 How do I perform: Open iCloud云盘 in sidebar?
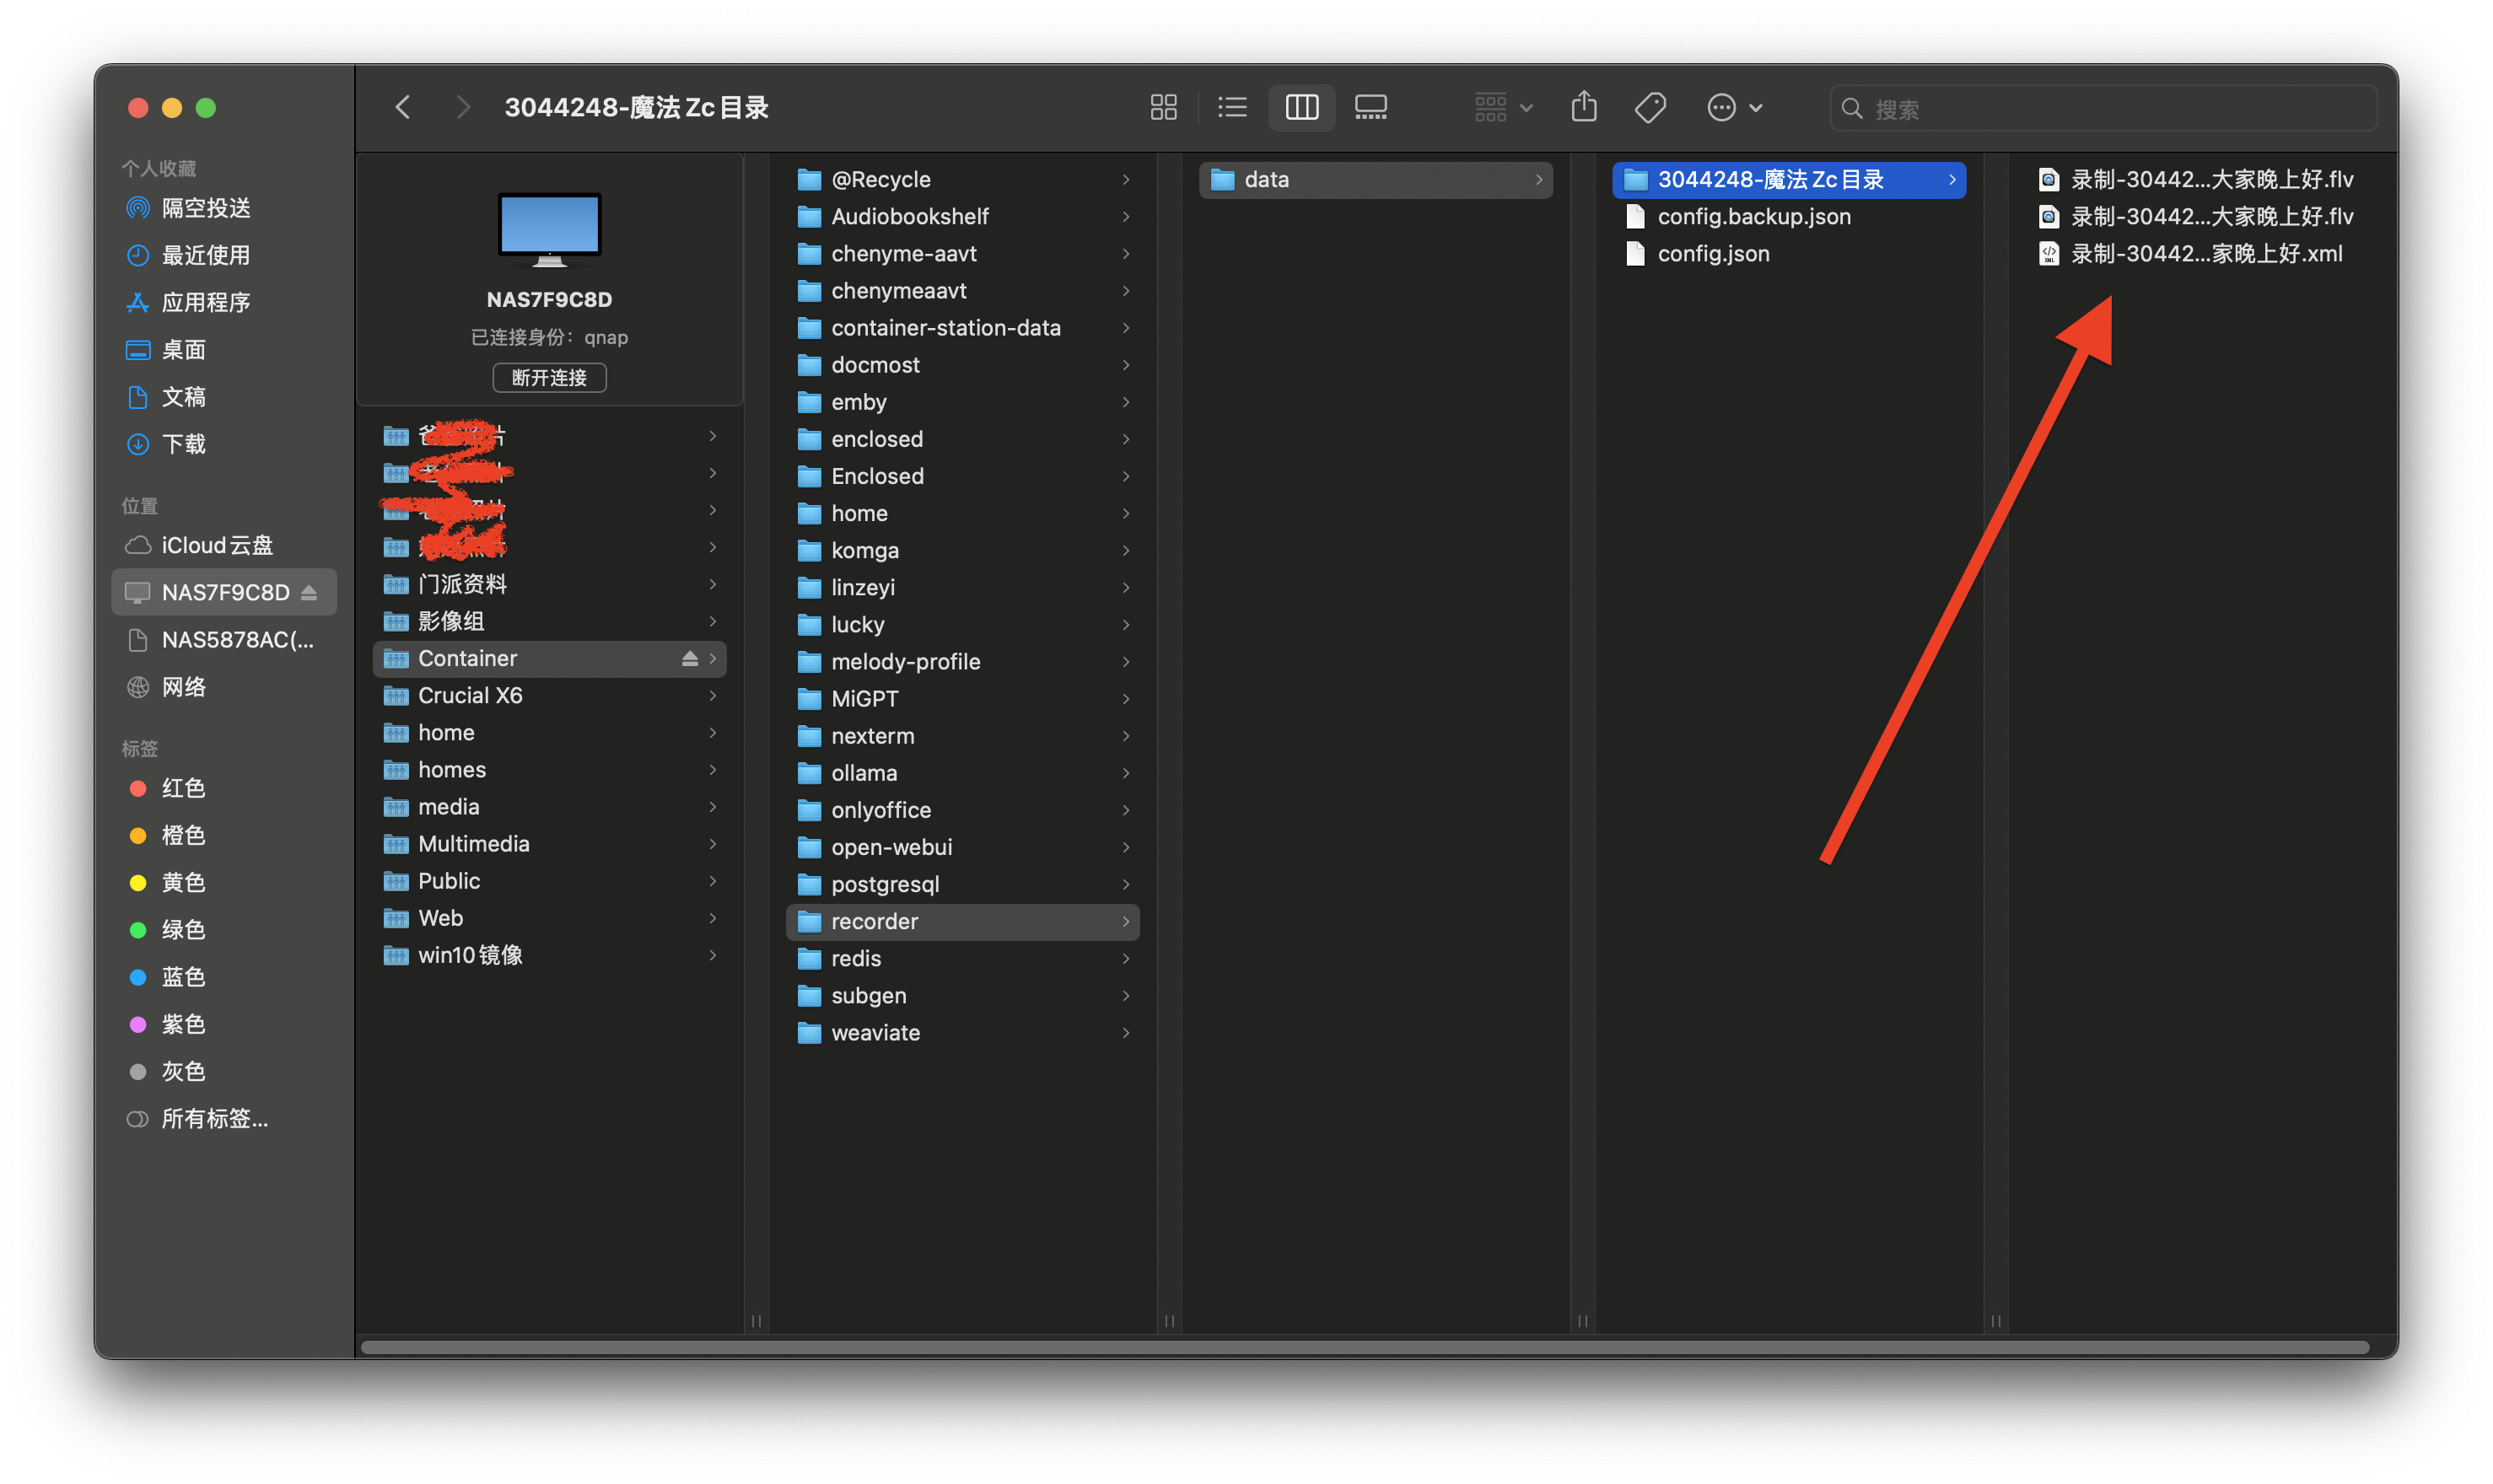(x=224, y=545)
